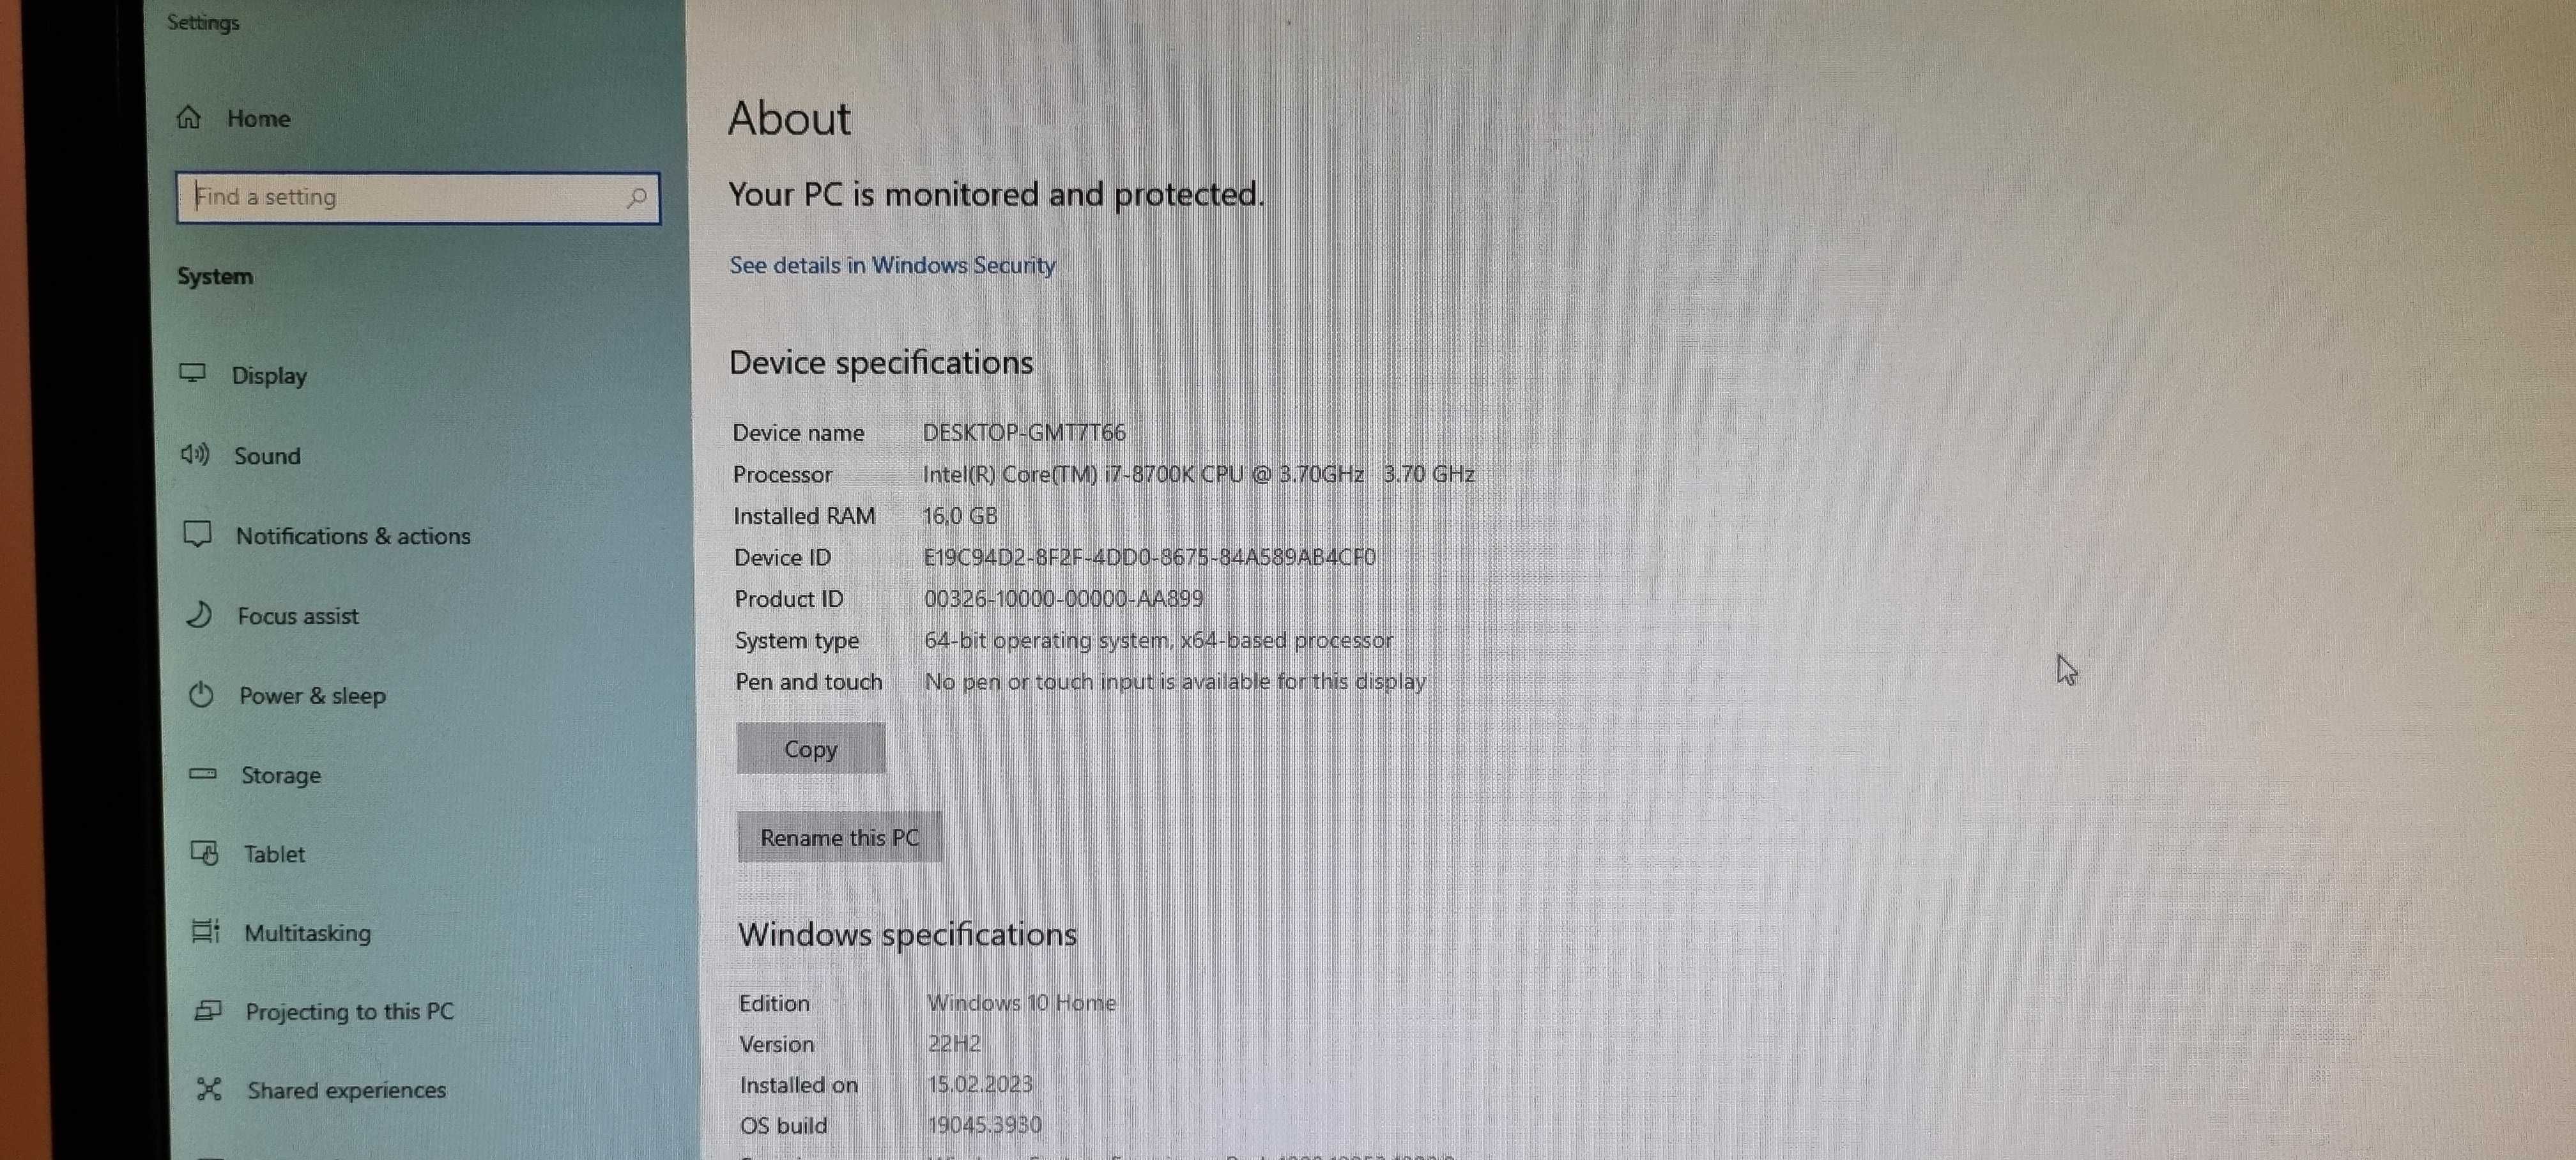Screen dimensions: 2576x1160
Task: Open Focus assist settings
Action: tap(296, 614)
